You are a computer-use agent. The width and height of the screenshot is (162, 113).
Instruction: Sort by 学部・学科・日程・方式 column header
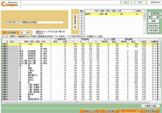tap(35, 42)
